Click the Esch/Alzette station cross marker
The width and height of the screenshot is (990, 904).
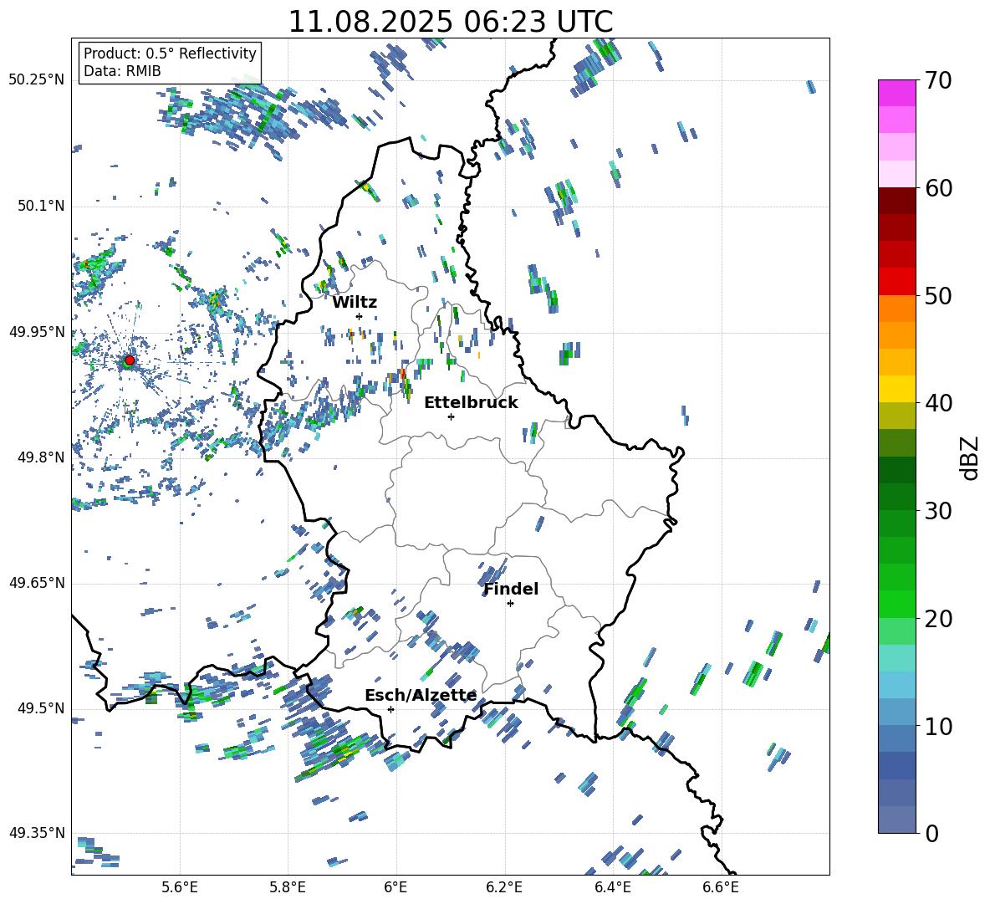(390, 709)
